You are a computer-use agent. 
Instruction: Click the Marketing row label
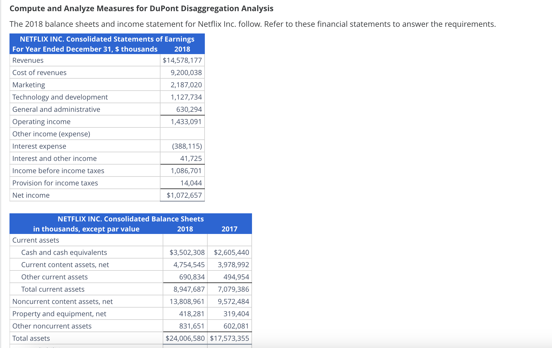pos(29,85)
